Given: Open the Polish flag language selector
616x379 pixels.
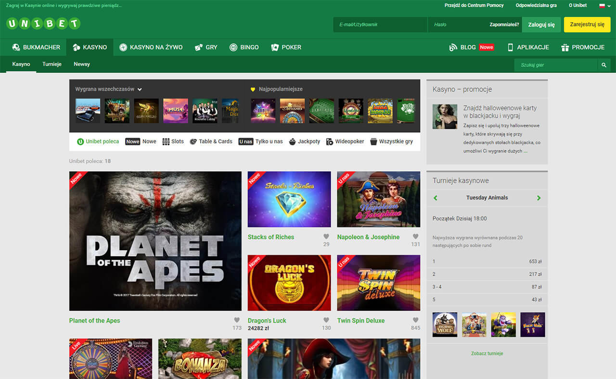Looking at the screenshot, I should coord(604,5).
